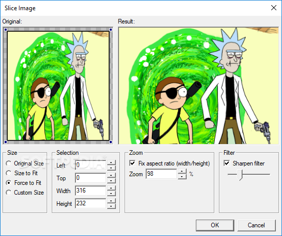Click the OK button

pos(215,225)
